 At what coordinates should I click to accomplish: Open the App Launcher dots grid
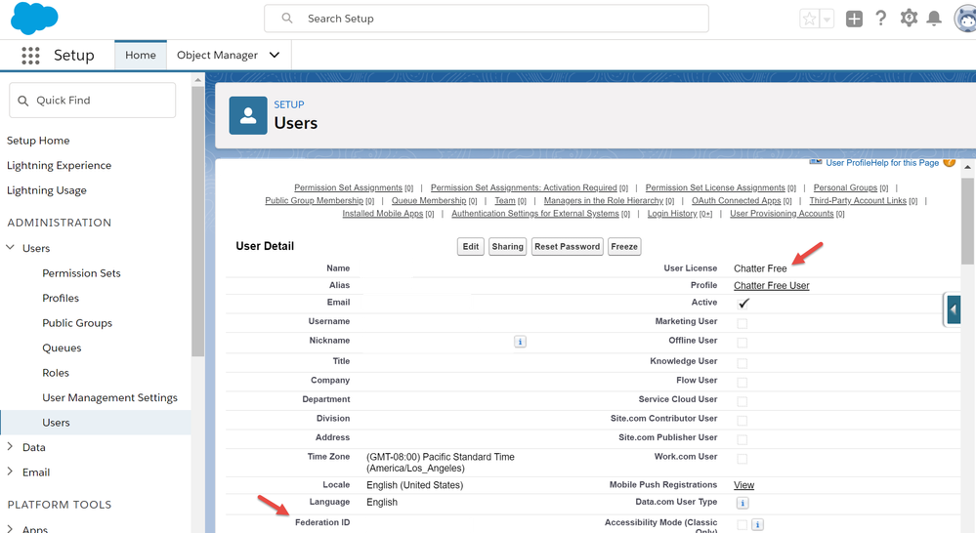point(30,56)
